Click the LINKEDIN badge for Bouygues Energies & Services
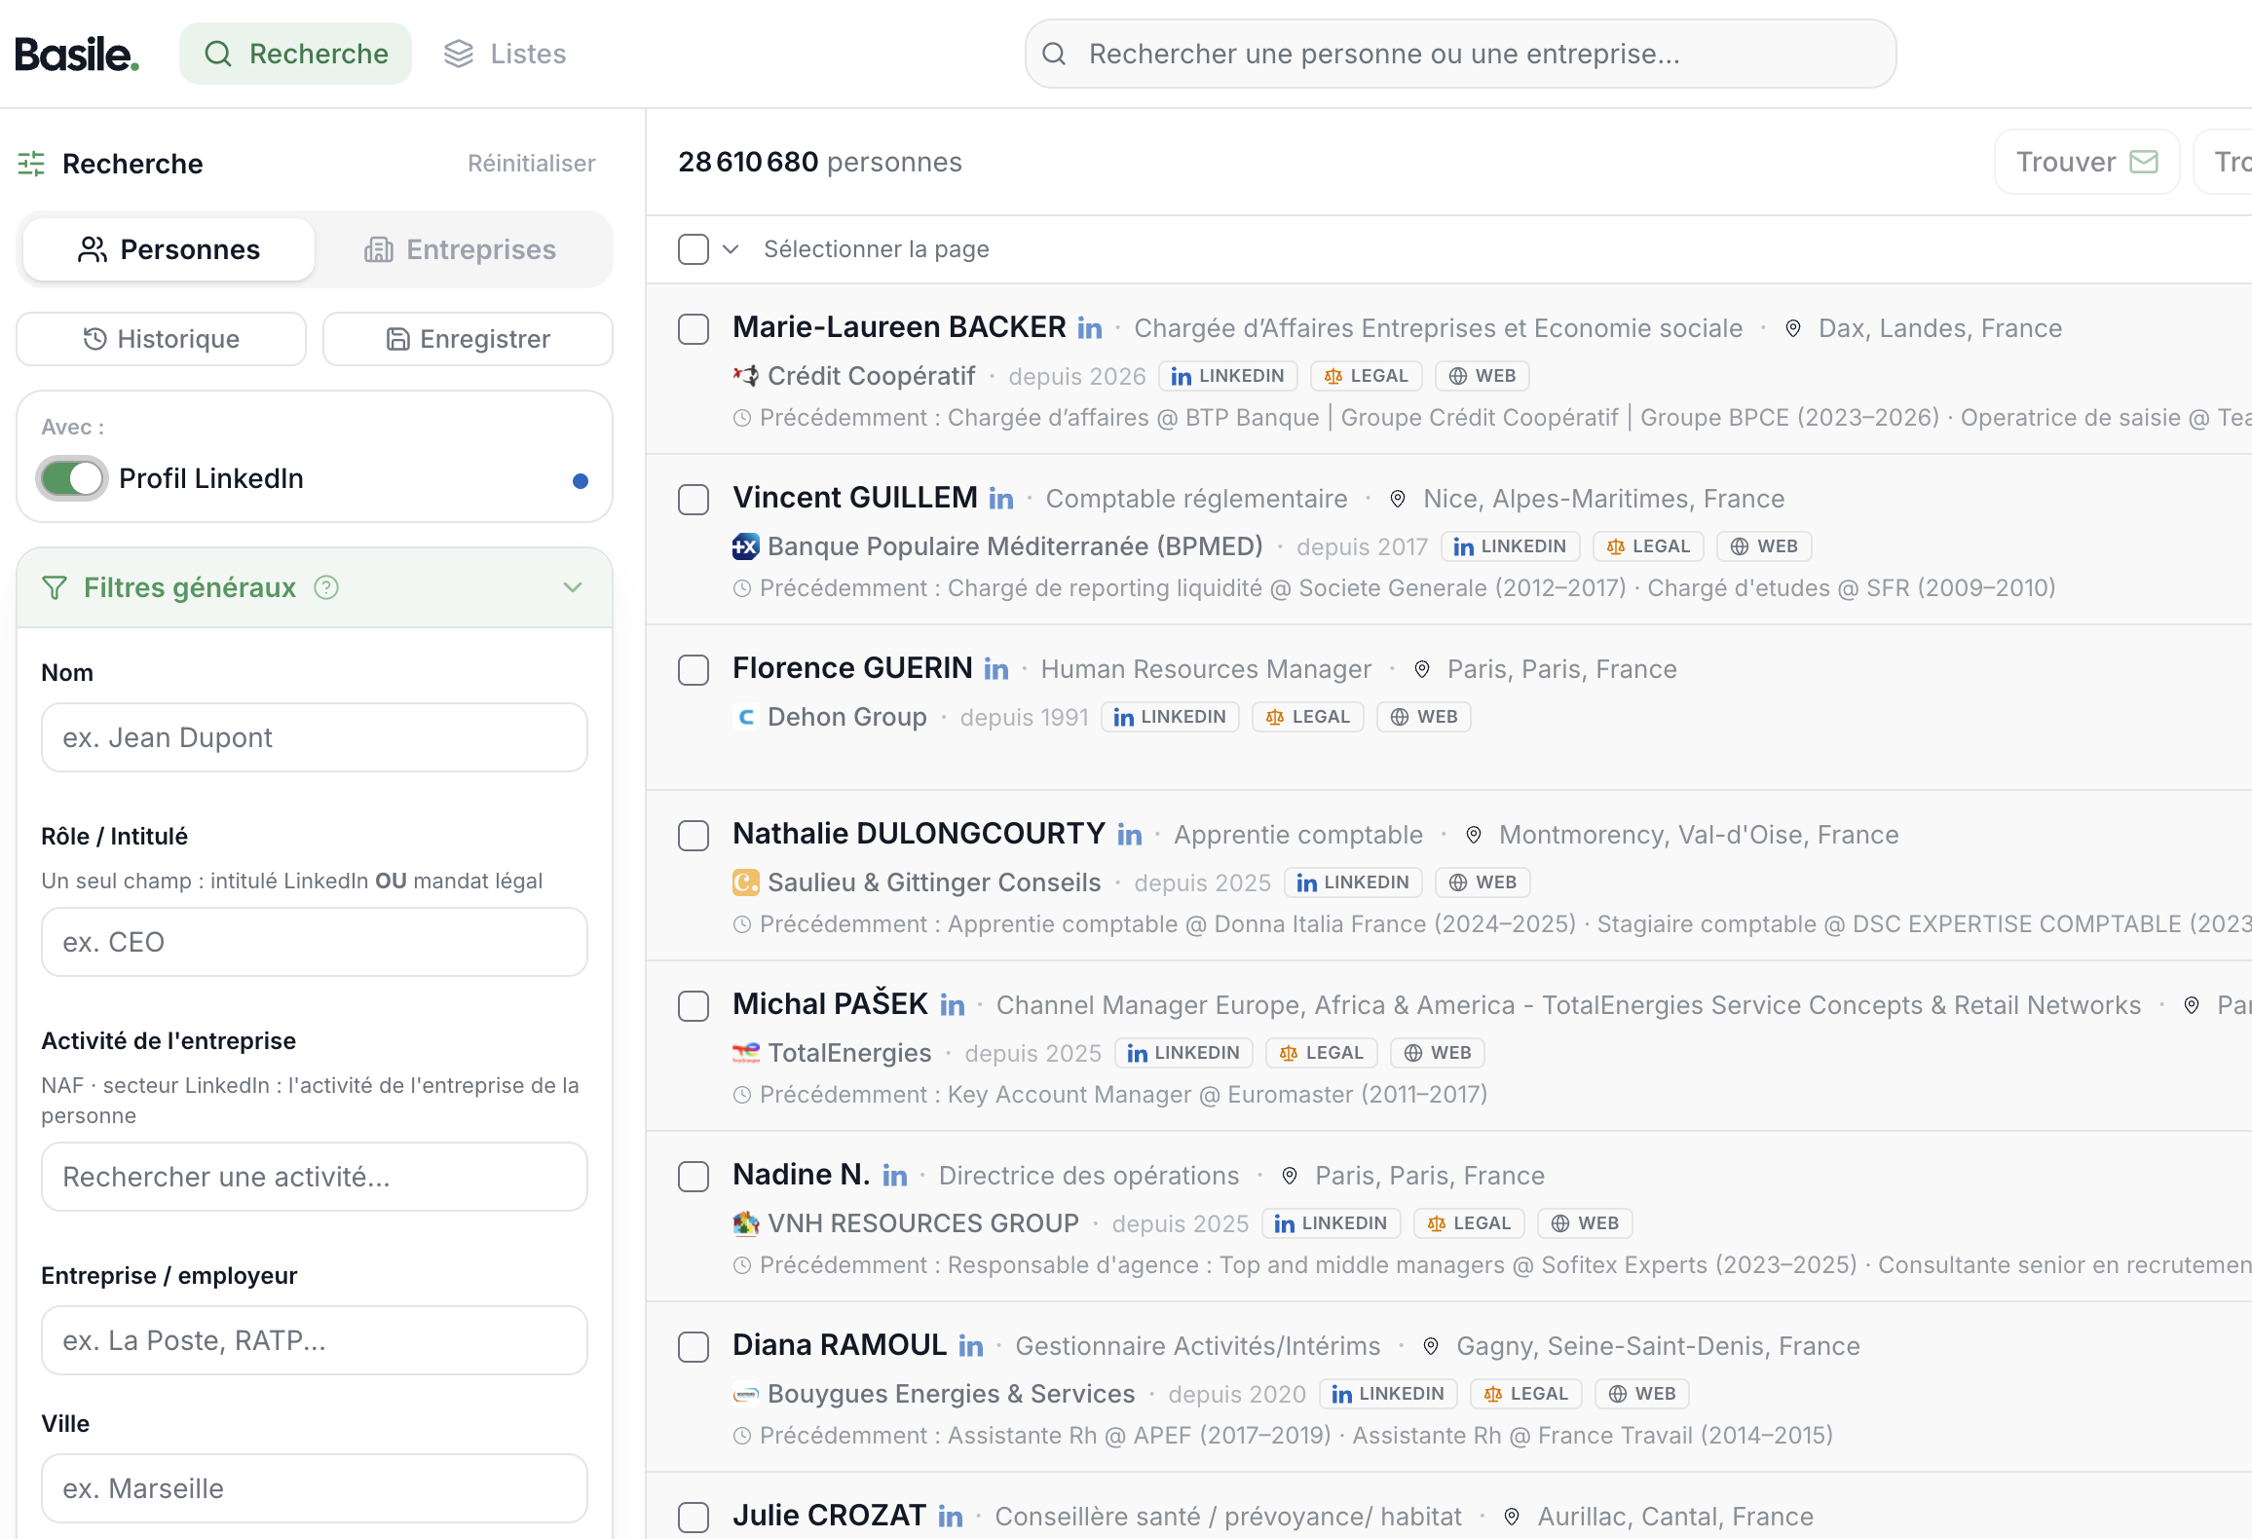This screenshot has height=1539, width=2252. coord(1388,1394)
